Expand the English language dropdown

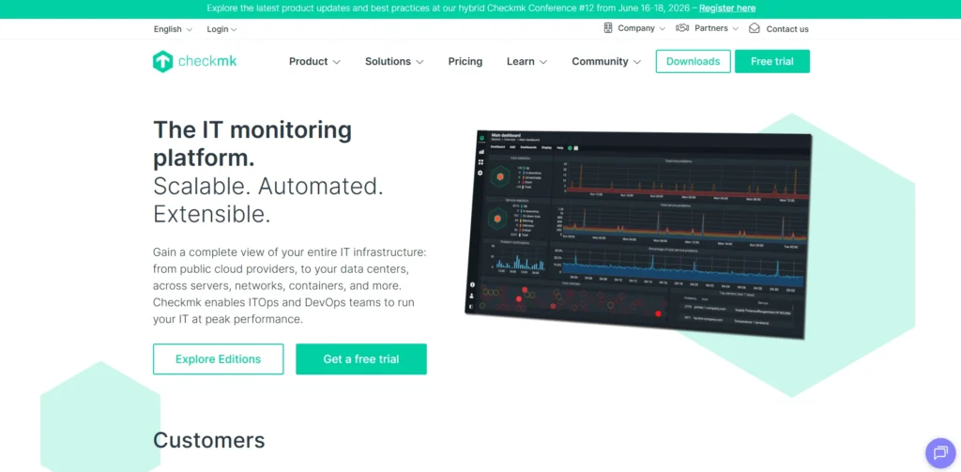click(173, 29)
